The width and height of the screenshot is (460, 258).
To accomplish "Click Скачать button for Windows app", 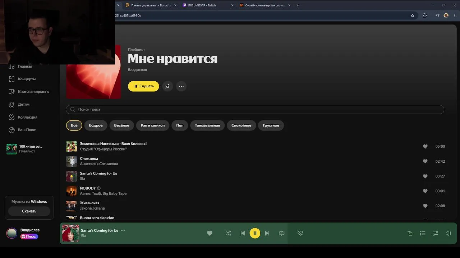I will pyautogui.click(x=29, y=211).
